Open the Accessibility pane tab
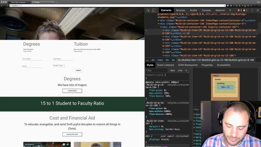The height and width of the screenshot is (147, 261). pos(223,65)
